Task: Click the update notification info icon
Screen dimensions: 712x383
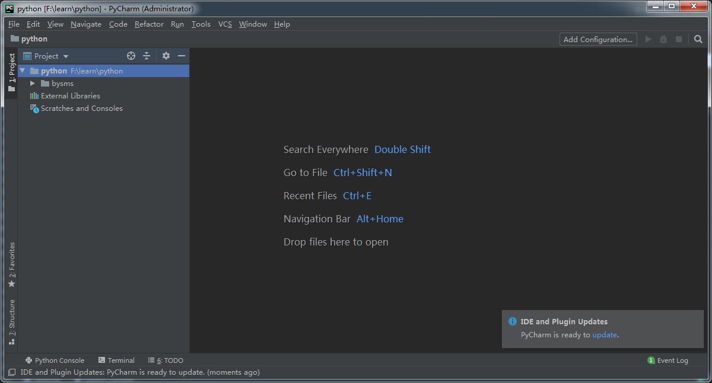Action: pos(513,321)
